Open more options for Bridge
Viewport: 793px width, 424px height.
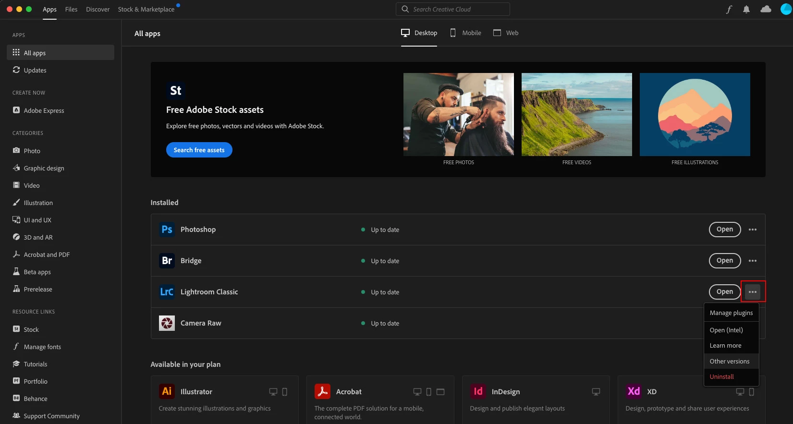[753, 261]
